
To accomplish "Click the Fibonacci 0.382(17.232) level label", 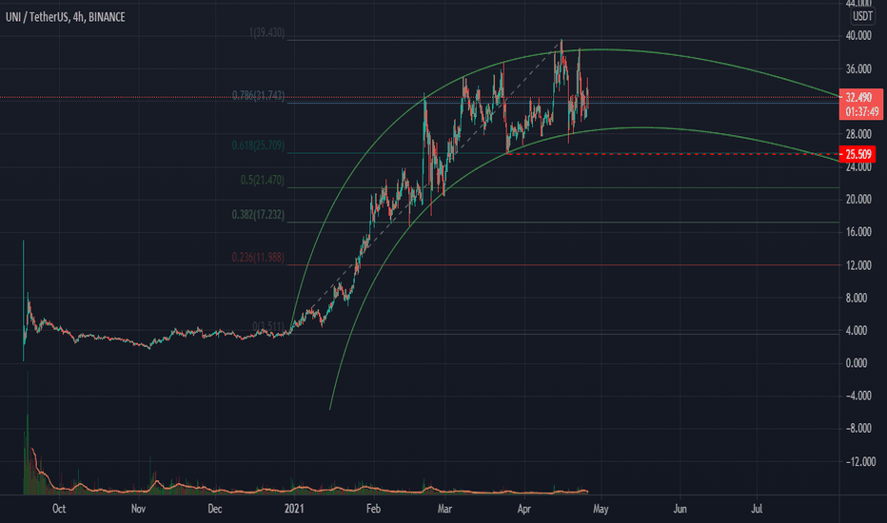I will 258,215.
